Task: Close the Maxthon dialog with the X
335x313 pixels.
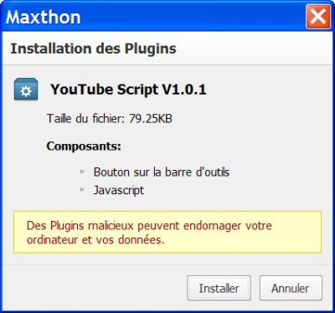Action: pyautogui.click(x=318, y=17)
